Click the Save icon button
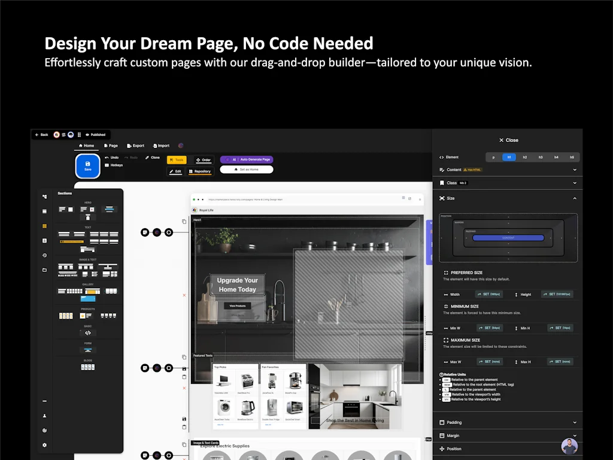This screenshot has height=460, width=613. pos(87,167)
